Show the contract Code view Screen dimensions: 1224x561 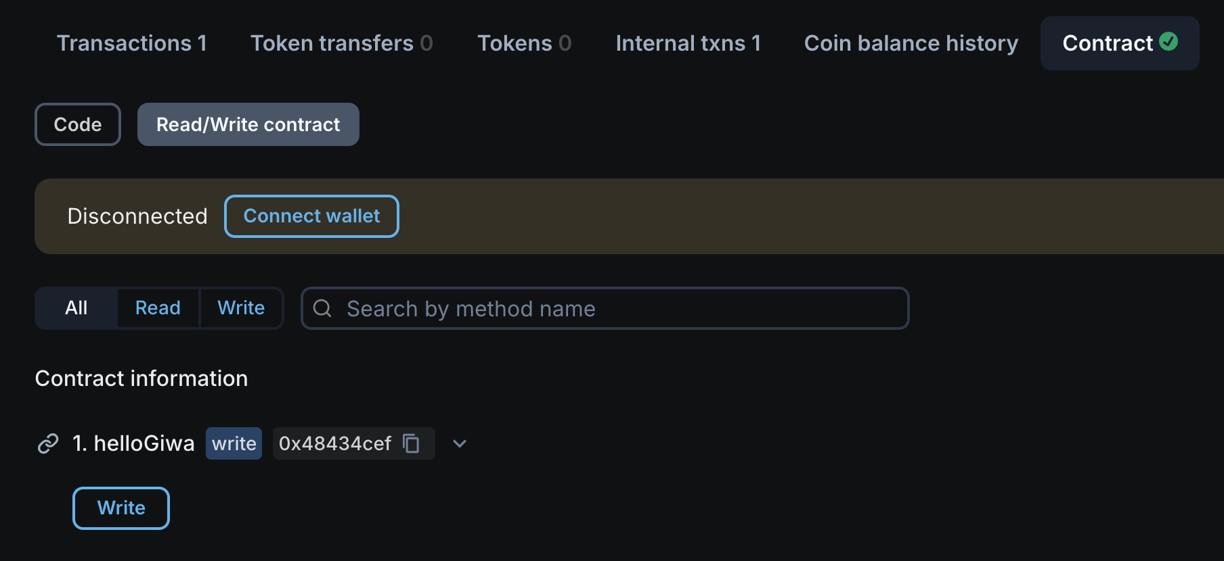point(78,124)
